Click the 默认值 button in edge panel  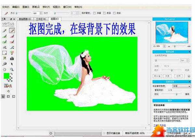coord(157,76)
